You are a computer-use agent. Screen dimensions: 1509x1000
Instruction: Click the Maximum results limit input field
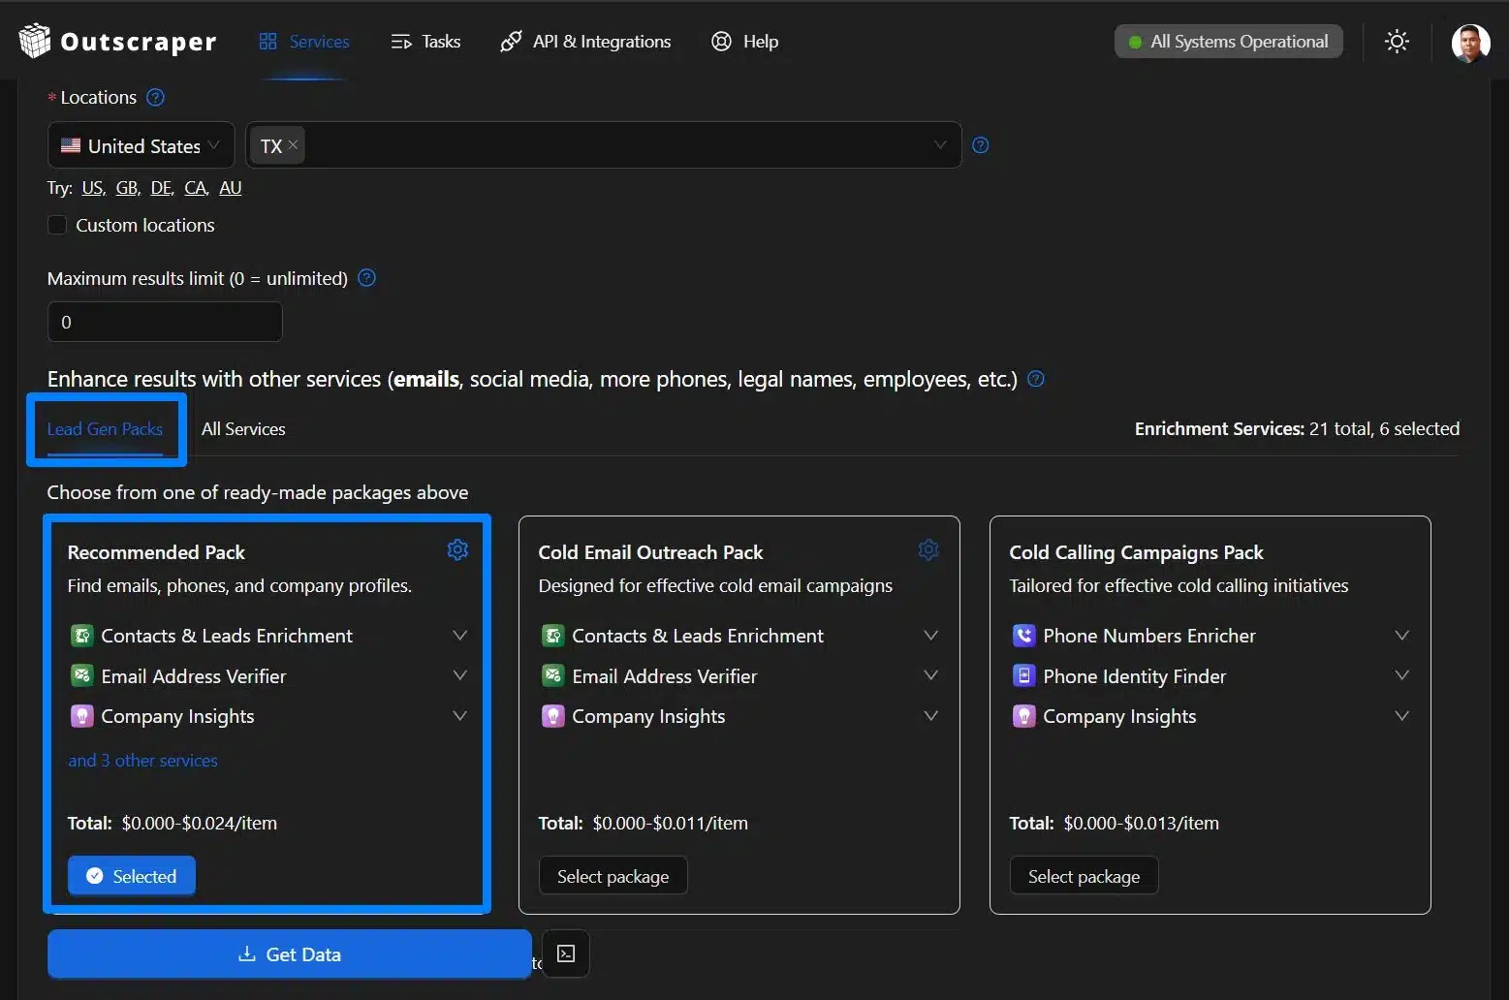[165, 322]
